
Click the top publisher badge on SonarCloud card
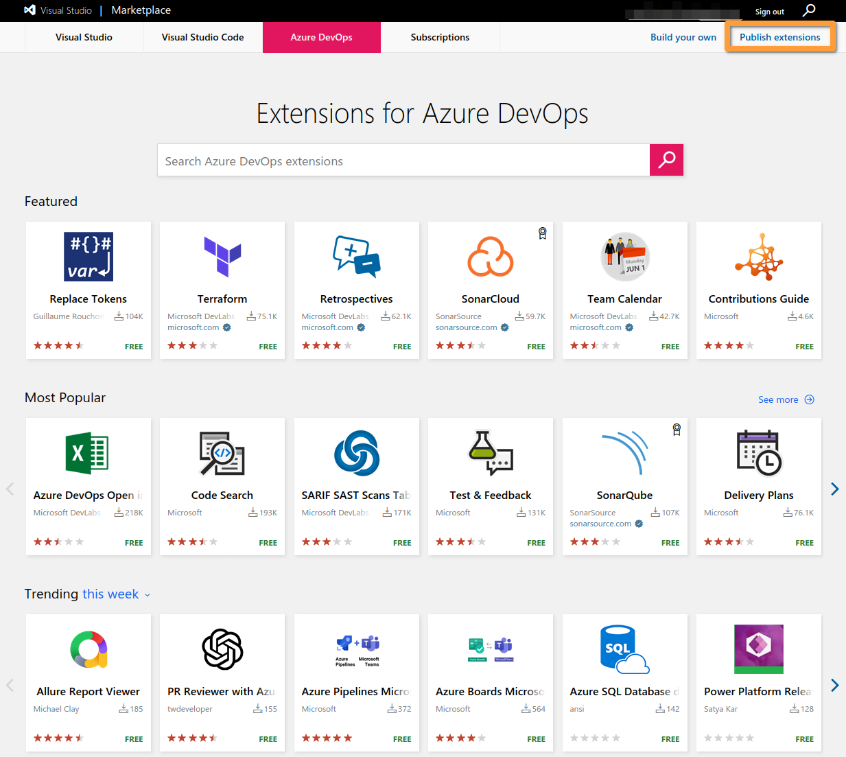[543, 233]
